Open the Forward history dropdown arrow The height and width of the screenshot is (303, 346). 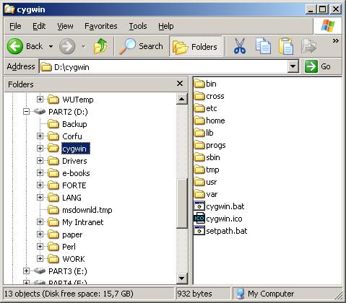click(x=83, y=46)
